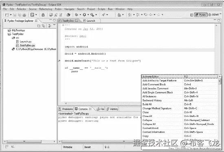
Task: Close the Console view tab
Action: (90, 109)
